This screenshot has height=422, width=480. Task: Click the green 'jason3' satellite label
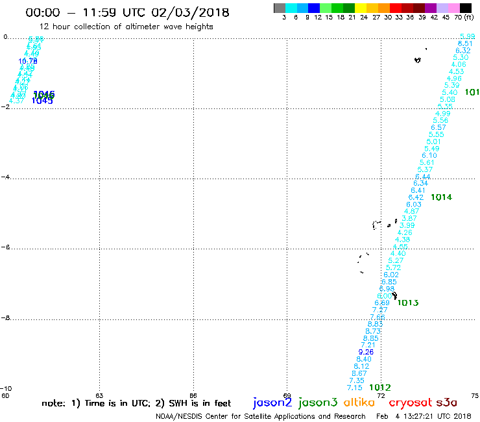(x=318, y=403)
